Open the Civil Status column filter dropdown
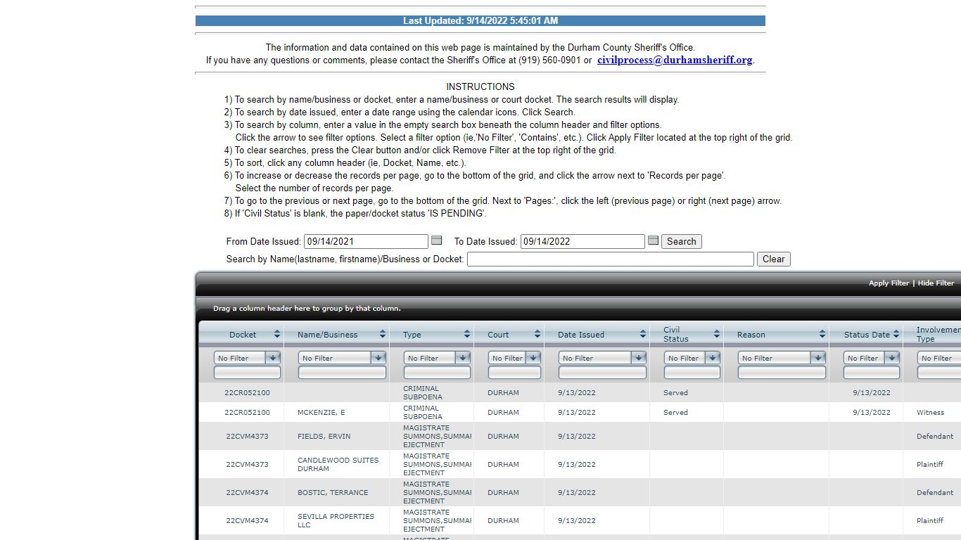Screen dimensions: 961x540 click(x=713, y=358)
